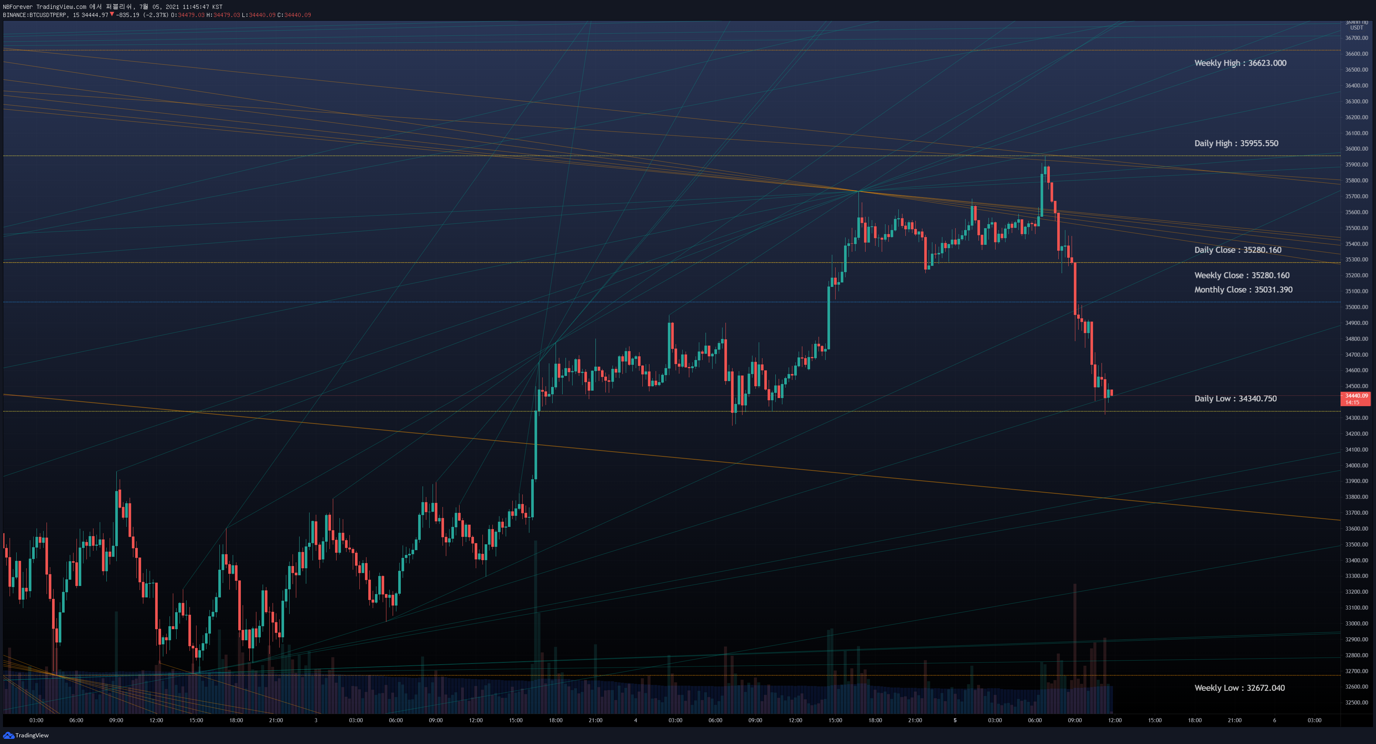Click the -835.19 (-2.37%) change value

click(142, 15)
